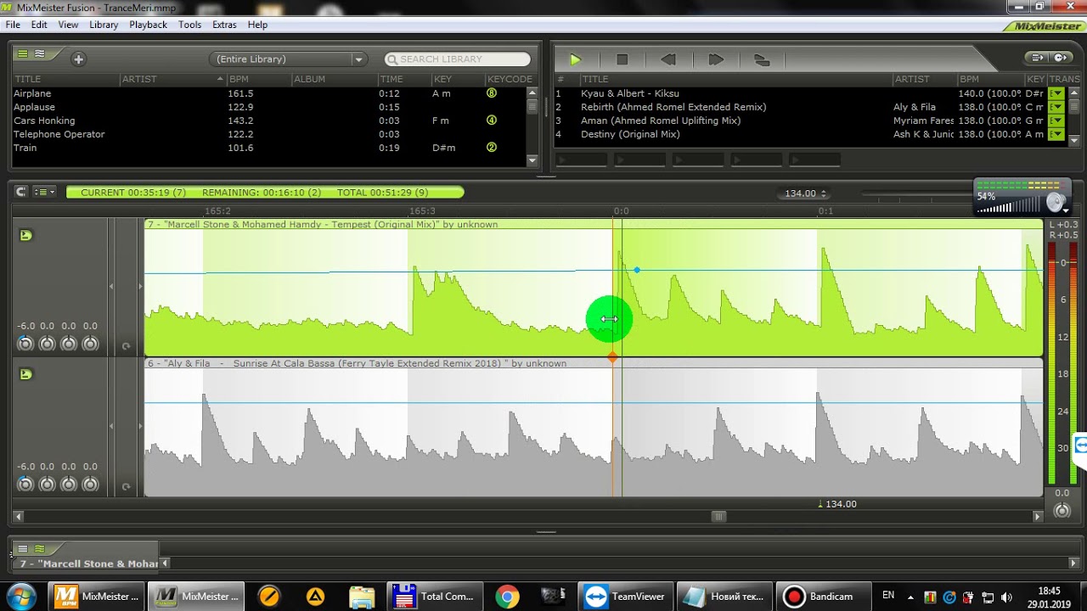Adjust master BPM 134.00 stepper
Image resolution: width=1087 pixels, height=611 pixels.
(x=823, y=193)
